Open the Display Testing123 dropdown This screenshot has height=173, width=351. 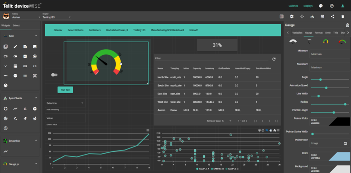(57, 17)
